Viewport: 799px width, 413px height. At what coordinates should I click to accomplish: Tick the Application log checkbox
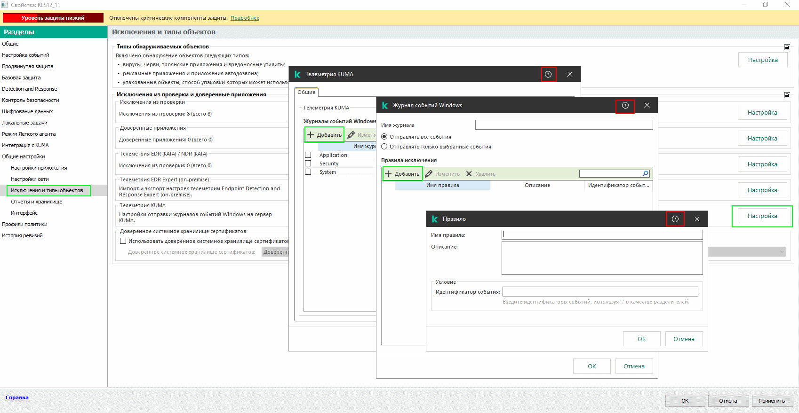(x=308, y=155)
